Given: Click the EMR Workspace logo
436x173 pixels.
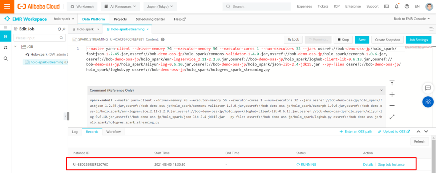Looking at the screenshot, I should click(x=25, y=19).
